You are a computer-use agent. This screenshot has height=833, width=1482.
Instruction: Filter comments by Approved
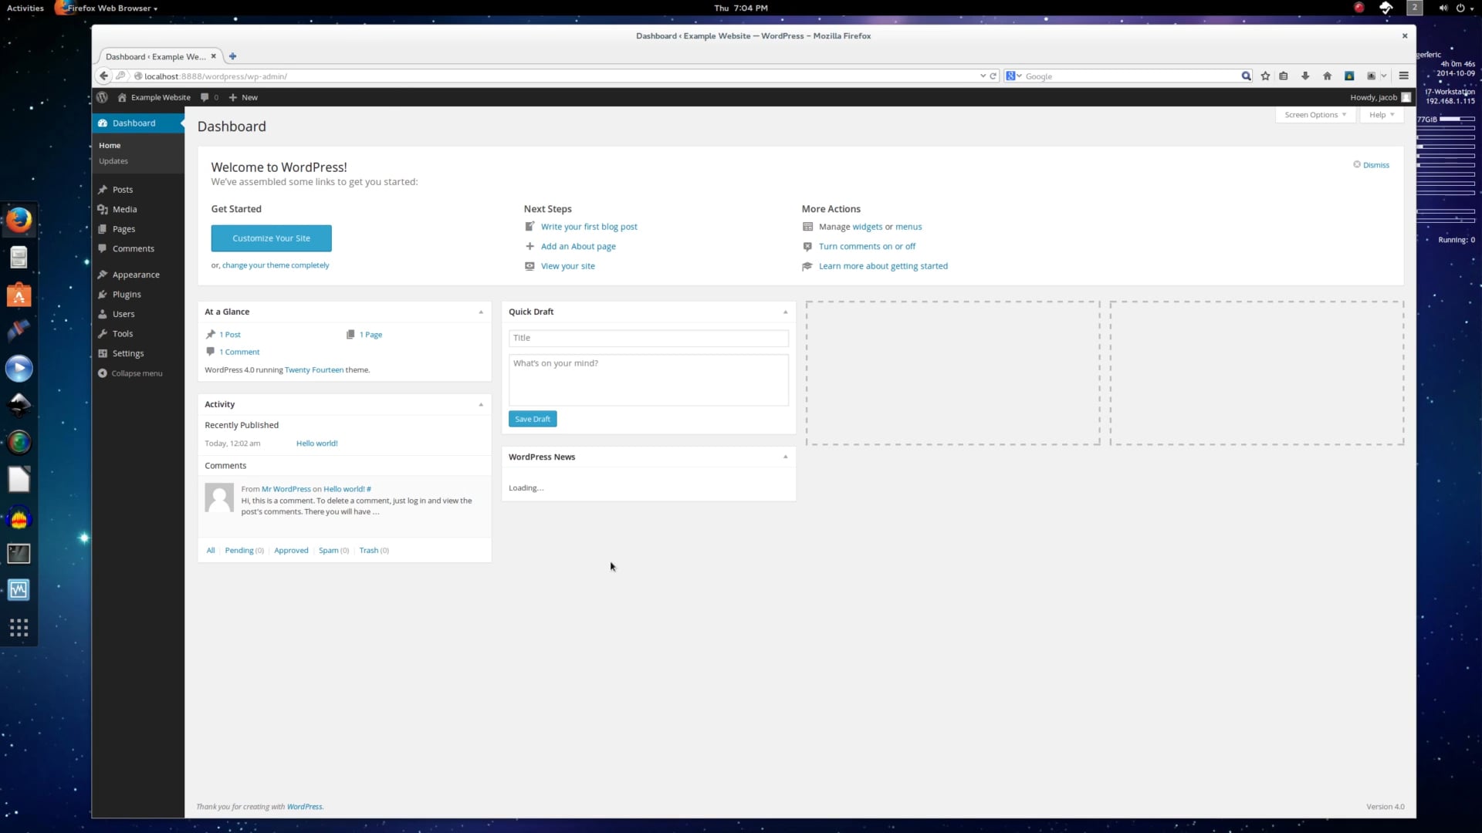click(291, 551)
